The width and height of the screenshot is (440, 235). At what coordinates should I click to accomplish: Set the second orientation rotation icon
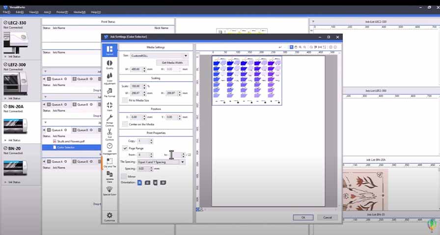[x=147, y=183]
